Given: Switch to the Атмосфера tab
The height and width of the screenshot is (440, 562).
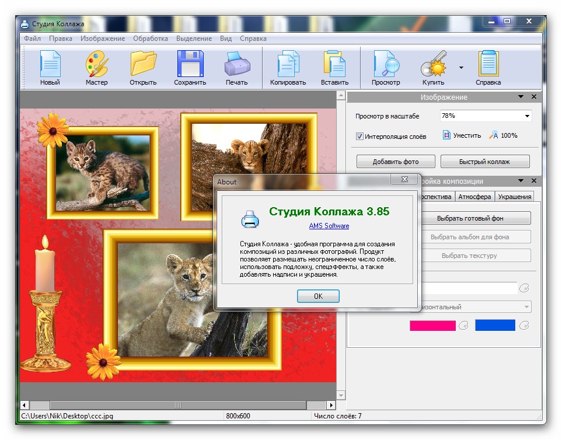Looking at the screenshot, I should coord(474,197).
